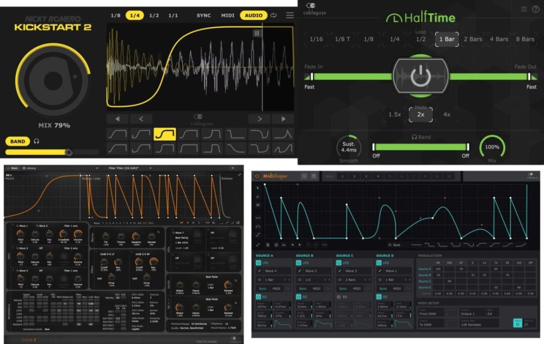The image size is (544, 344).
Task: Enable MIDI trigger mode in Kickstart 2
Action: click(227, 15)
